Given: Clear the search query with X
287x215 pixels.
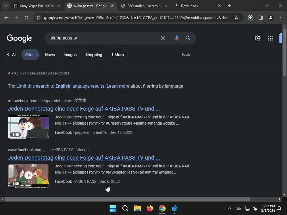Looking at the screenshot, I should (x=163, y=38).
